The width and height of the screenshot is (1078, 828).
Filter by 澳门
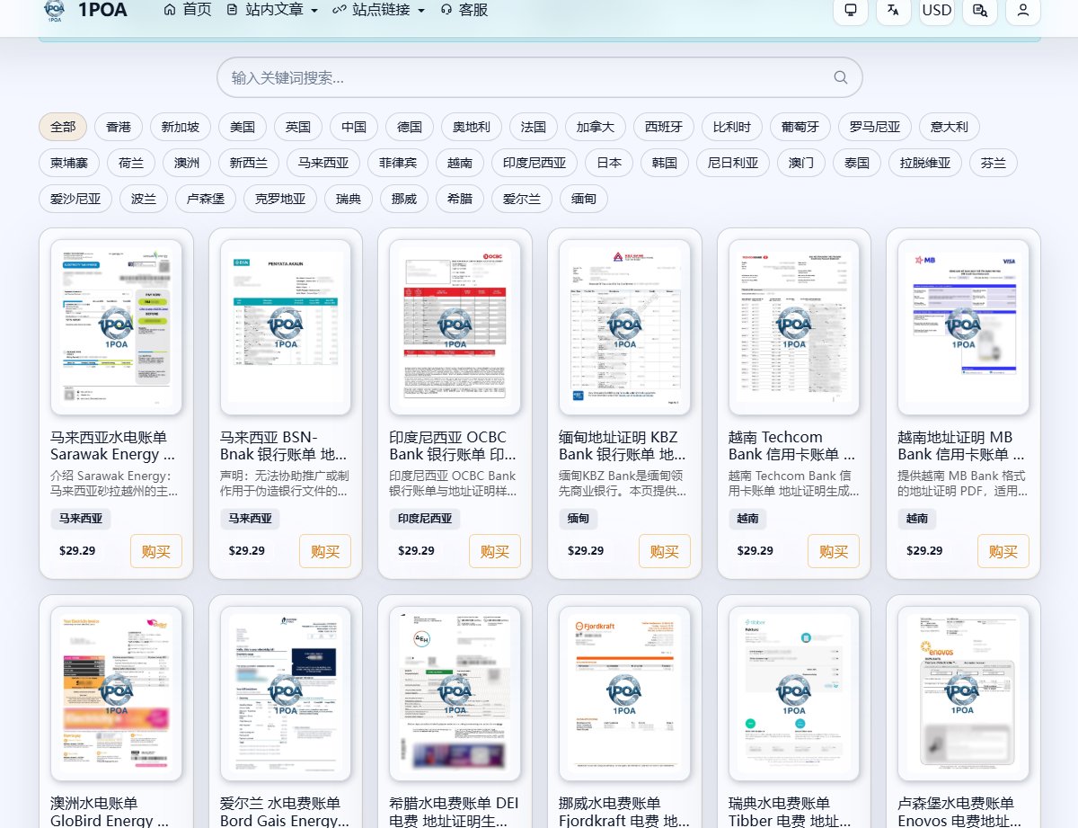coord(801,163)
